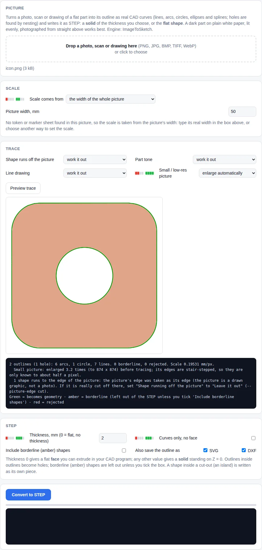The image size is (262, 550).
Task: Click the indicator beside Small / low-res picture
Action: pos(145,173)
